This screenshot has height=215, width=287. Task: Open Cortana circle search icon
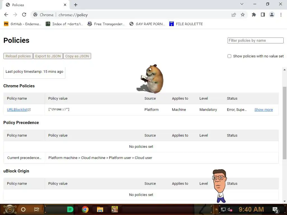(23, 209)
